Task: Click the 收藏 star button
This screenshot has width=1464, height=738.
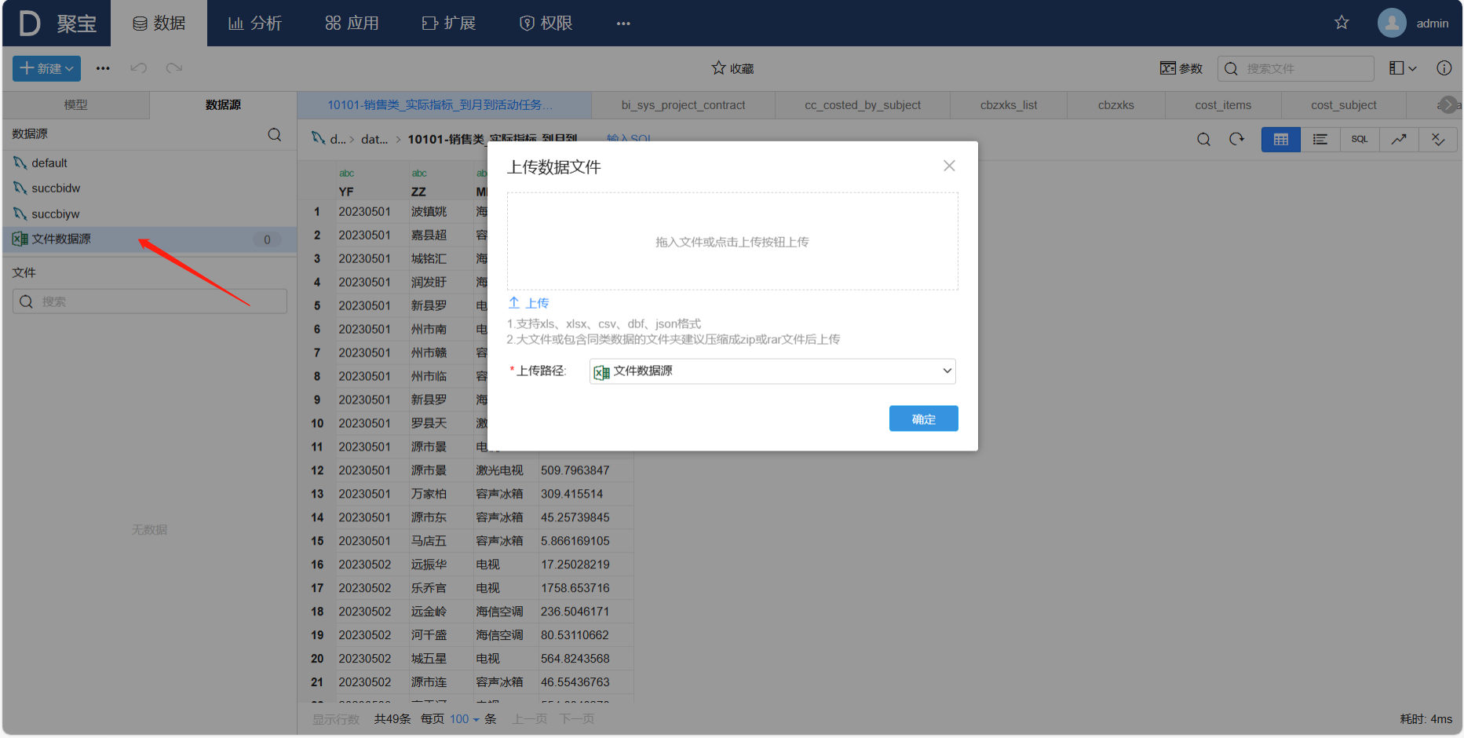Action: coord(732,68)
